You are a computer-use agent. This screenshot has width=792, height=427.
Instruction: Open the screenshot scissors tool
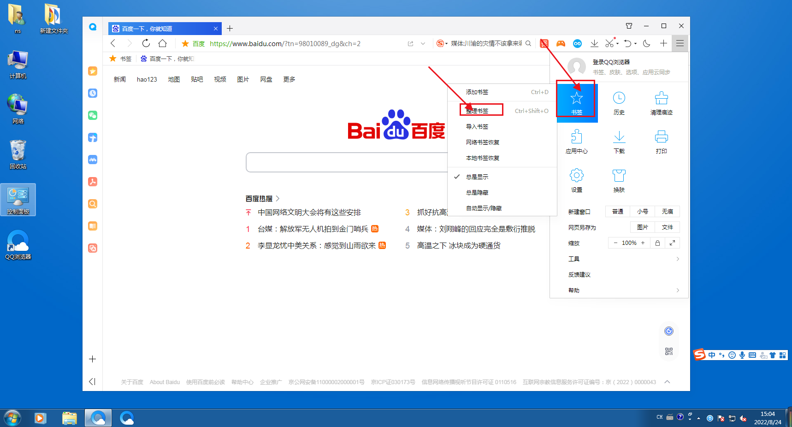609,43
